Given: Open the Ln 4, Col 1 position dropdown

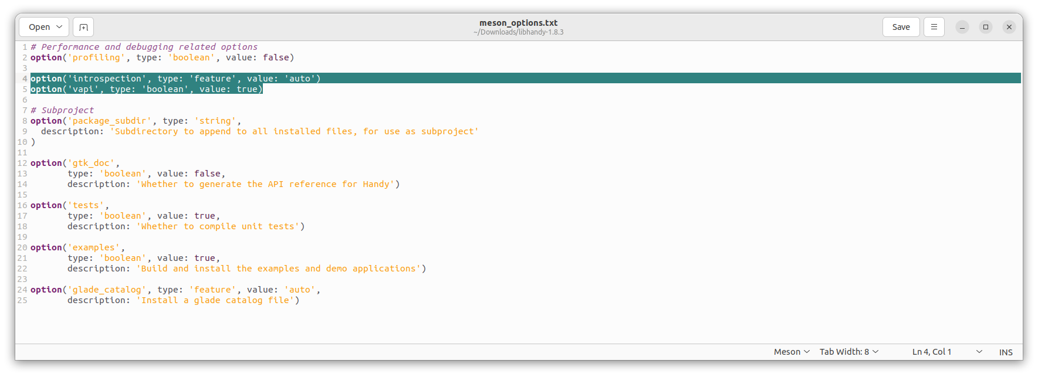Looking at the screenshot, I should (x=947, y=352).
